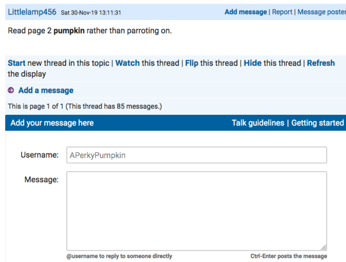Report the Littlelamp456 post
346x262 pixels.
(282, 12)
